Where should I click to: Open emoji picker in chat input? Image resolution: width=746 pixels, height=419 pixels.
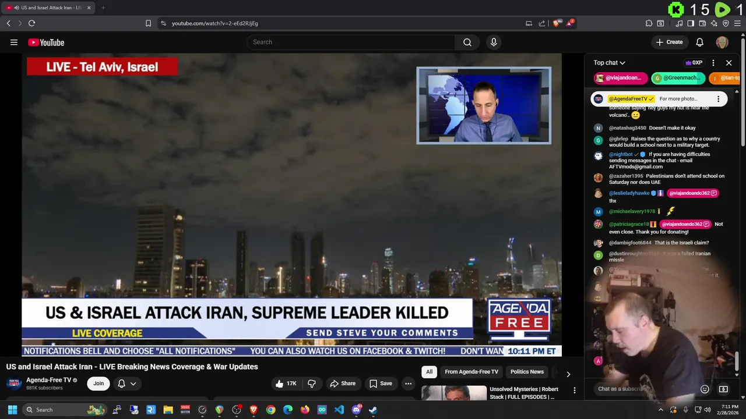click(x=705, y=389)
